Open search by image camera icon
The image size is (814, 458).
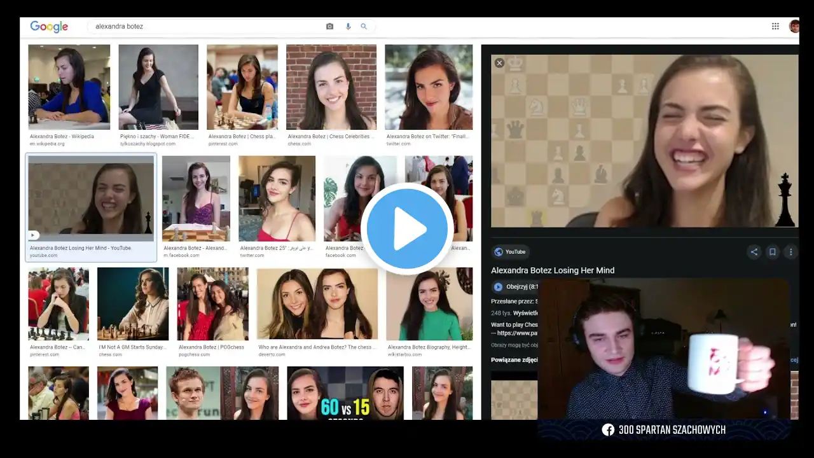pyautogui.click(x=329, y=27)
